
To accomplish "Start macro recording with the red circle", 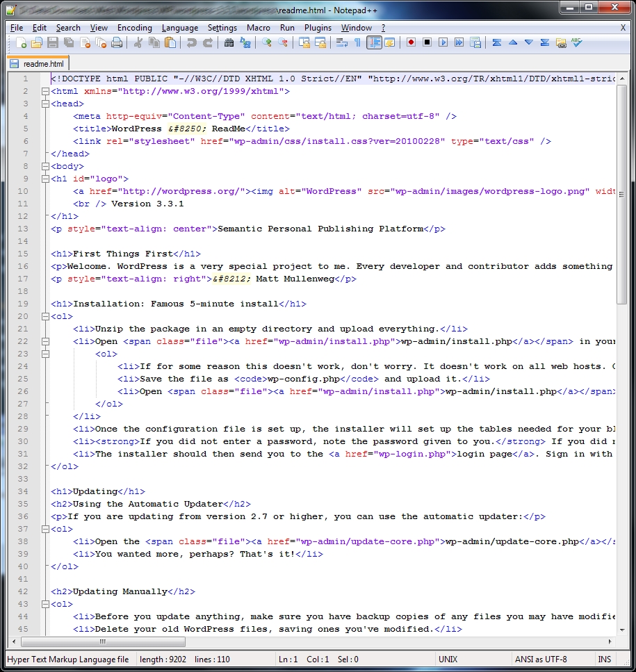I will [411, 42].
